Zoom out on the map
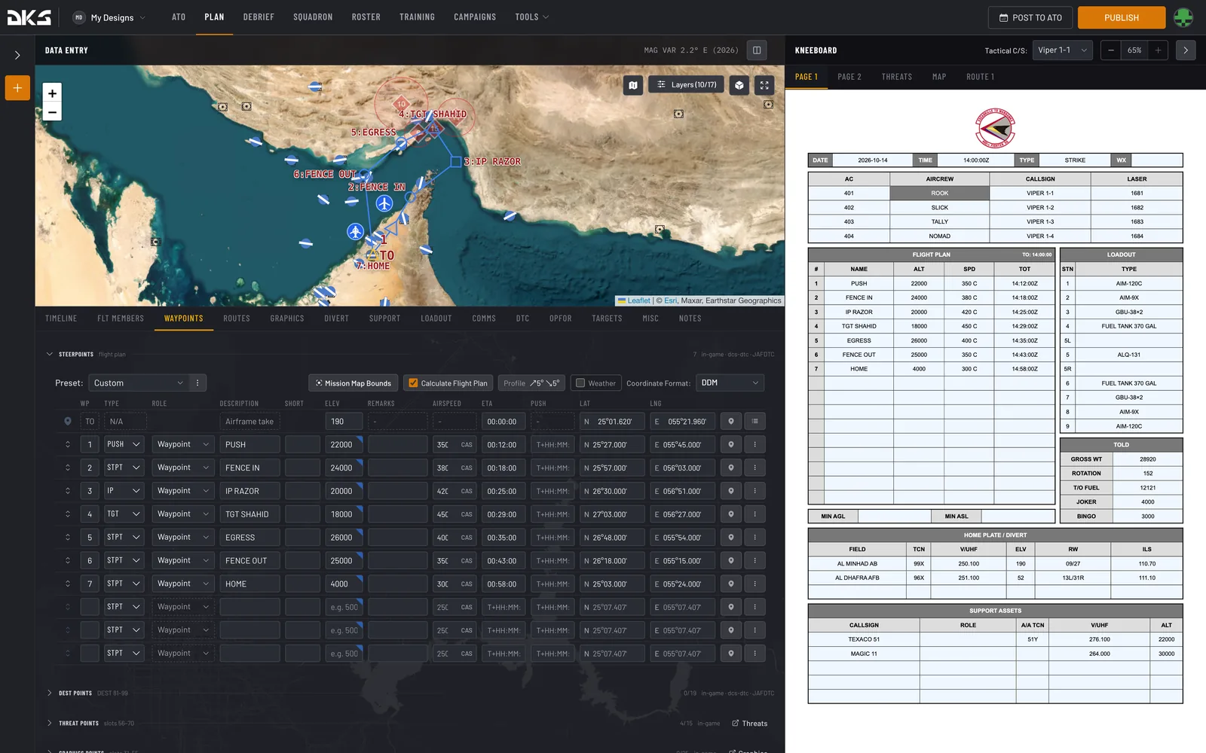Viewport: 1206px width, 753px height. pyautogui.click(x=52, y=112)
